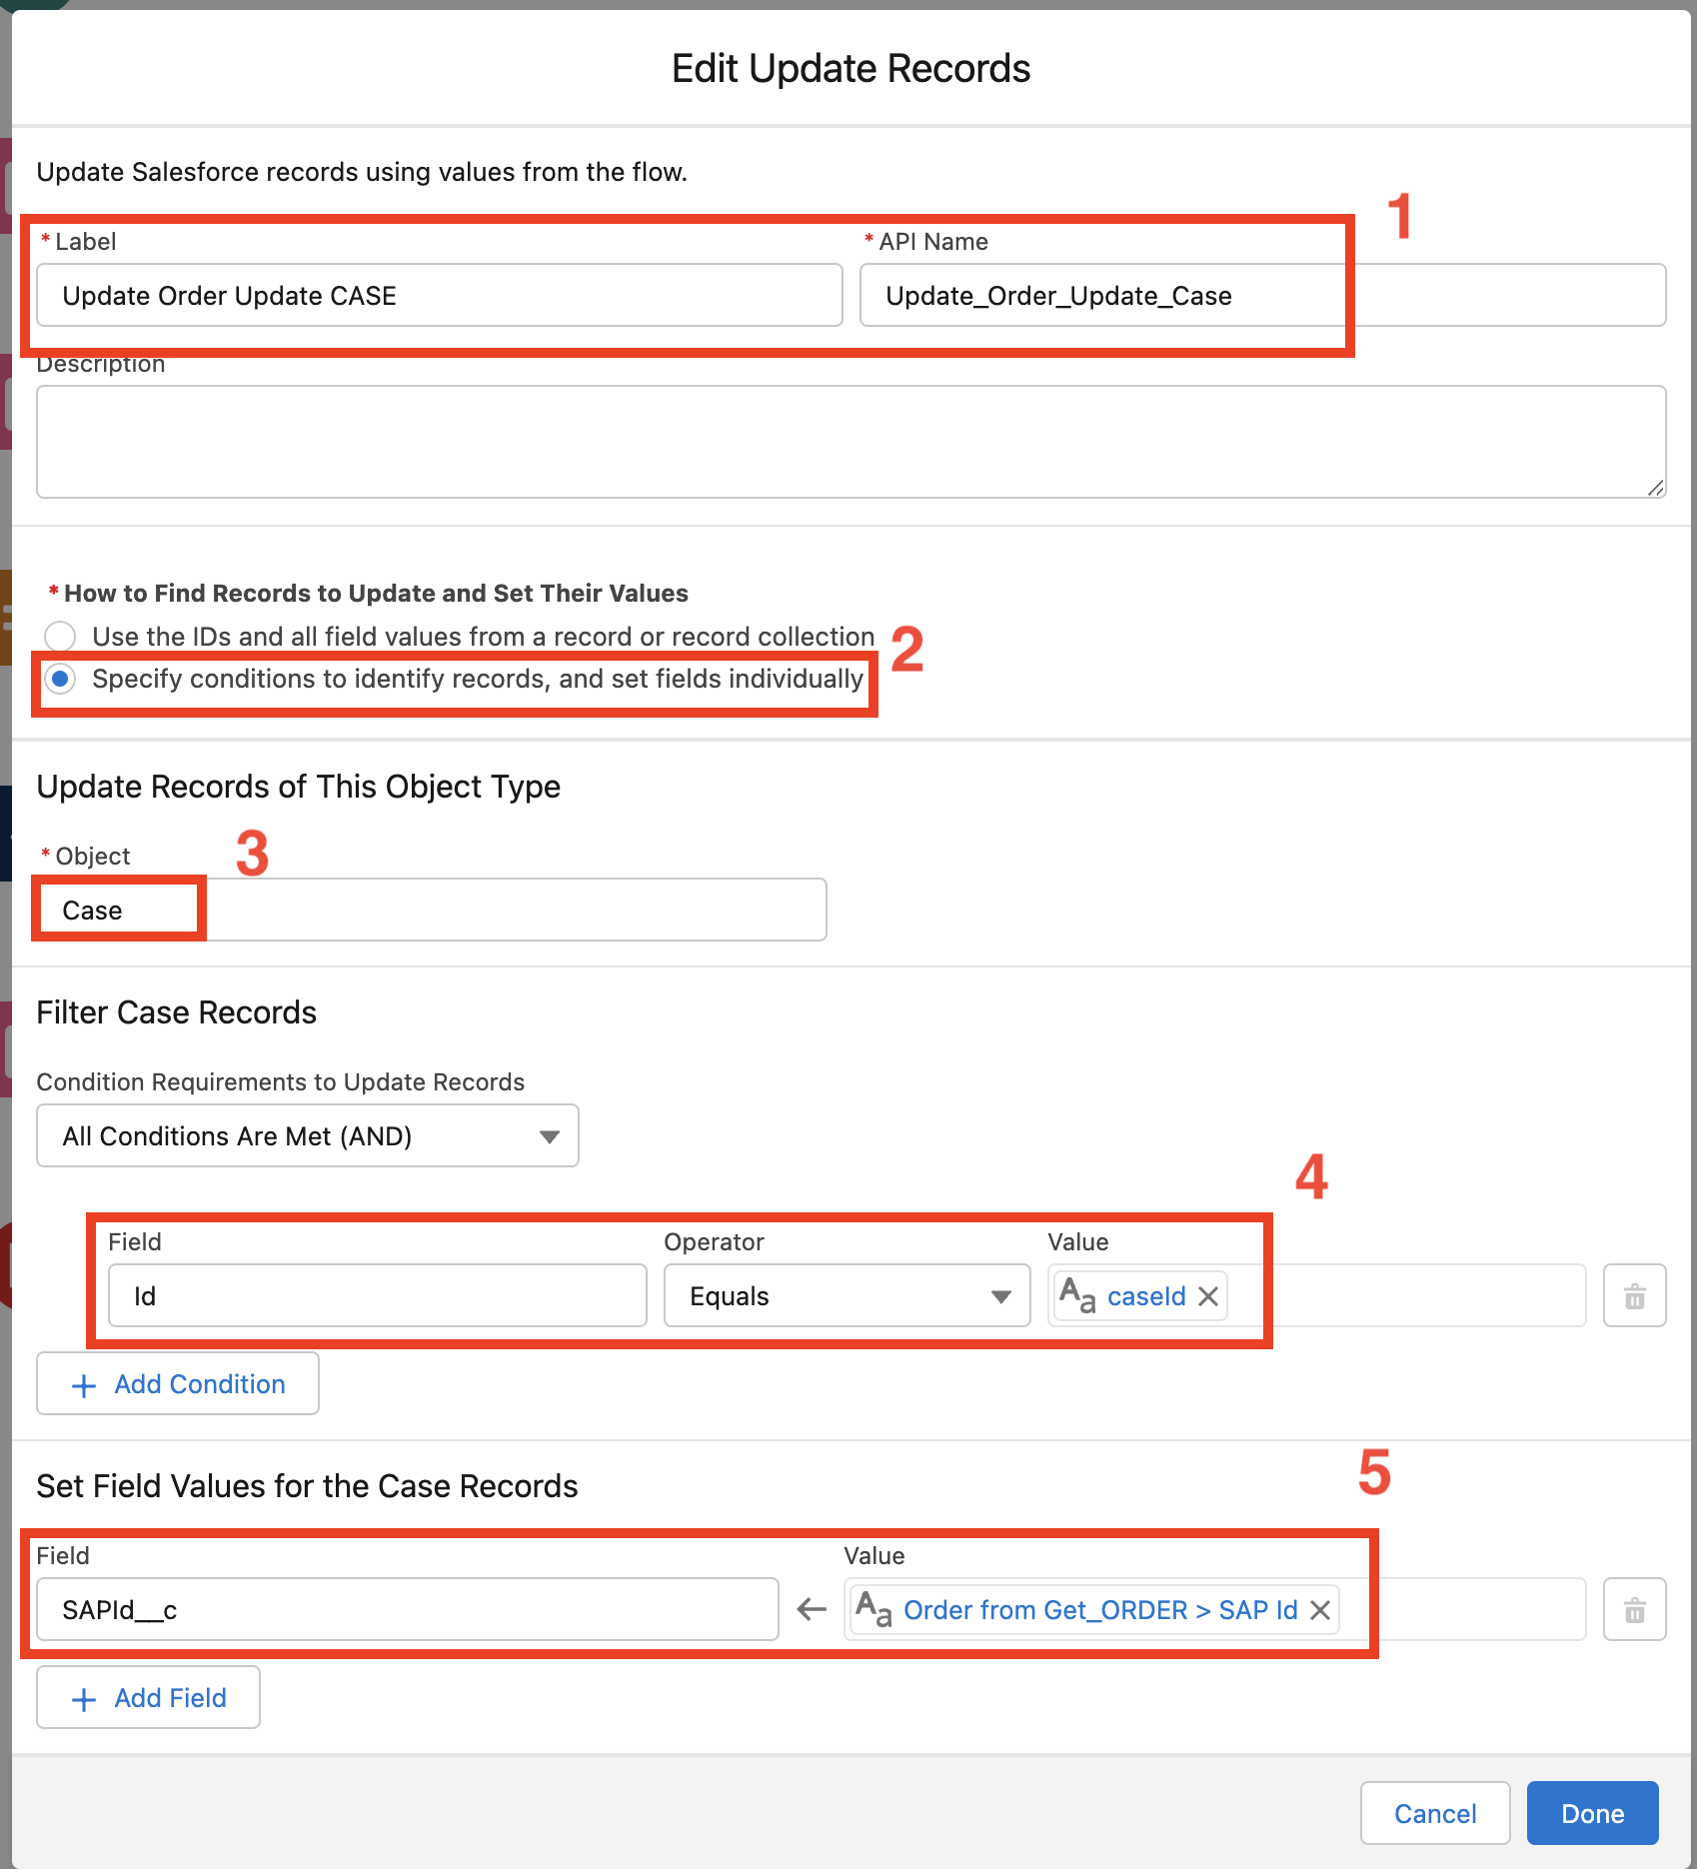The image size is (1697, 1869).
Task: Expand the Equals operator dropdown
Action: [847, 1296]
